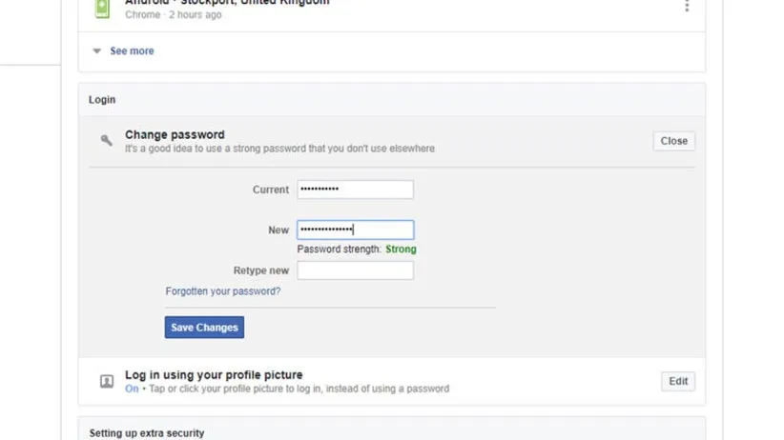Click the See more link text
This screenshot has width=784, height=440.
click(132, 51)
